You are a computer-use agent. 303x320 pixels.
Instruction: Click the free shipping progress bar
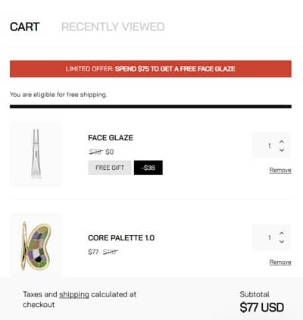(151, 107)
